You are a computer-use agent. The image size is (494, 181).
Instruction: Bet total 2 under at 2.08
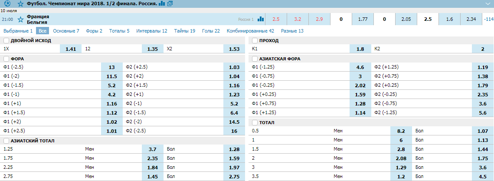(401, 158)
